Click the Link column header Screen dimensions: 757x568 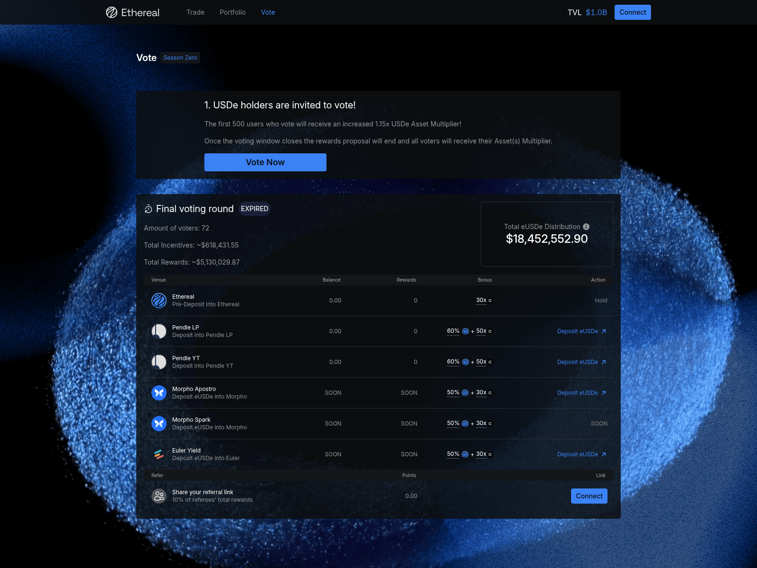[601, 475]
